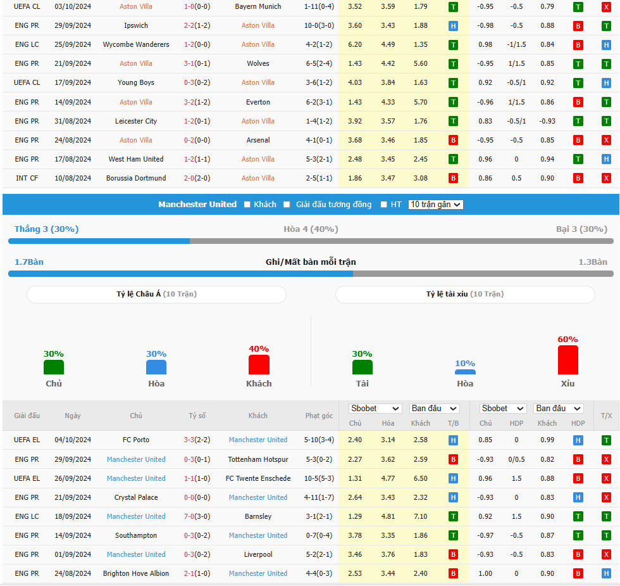Image resolution: width=620 pixels, height=586 pixels.
Task: Click the blue H T/X badge in Brighton Hove Albion row
Action: point(606,573)
